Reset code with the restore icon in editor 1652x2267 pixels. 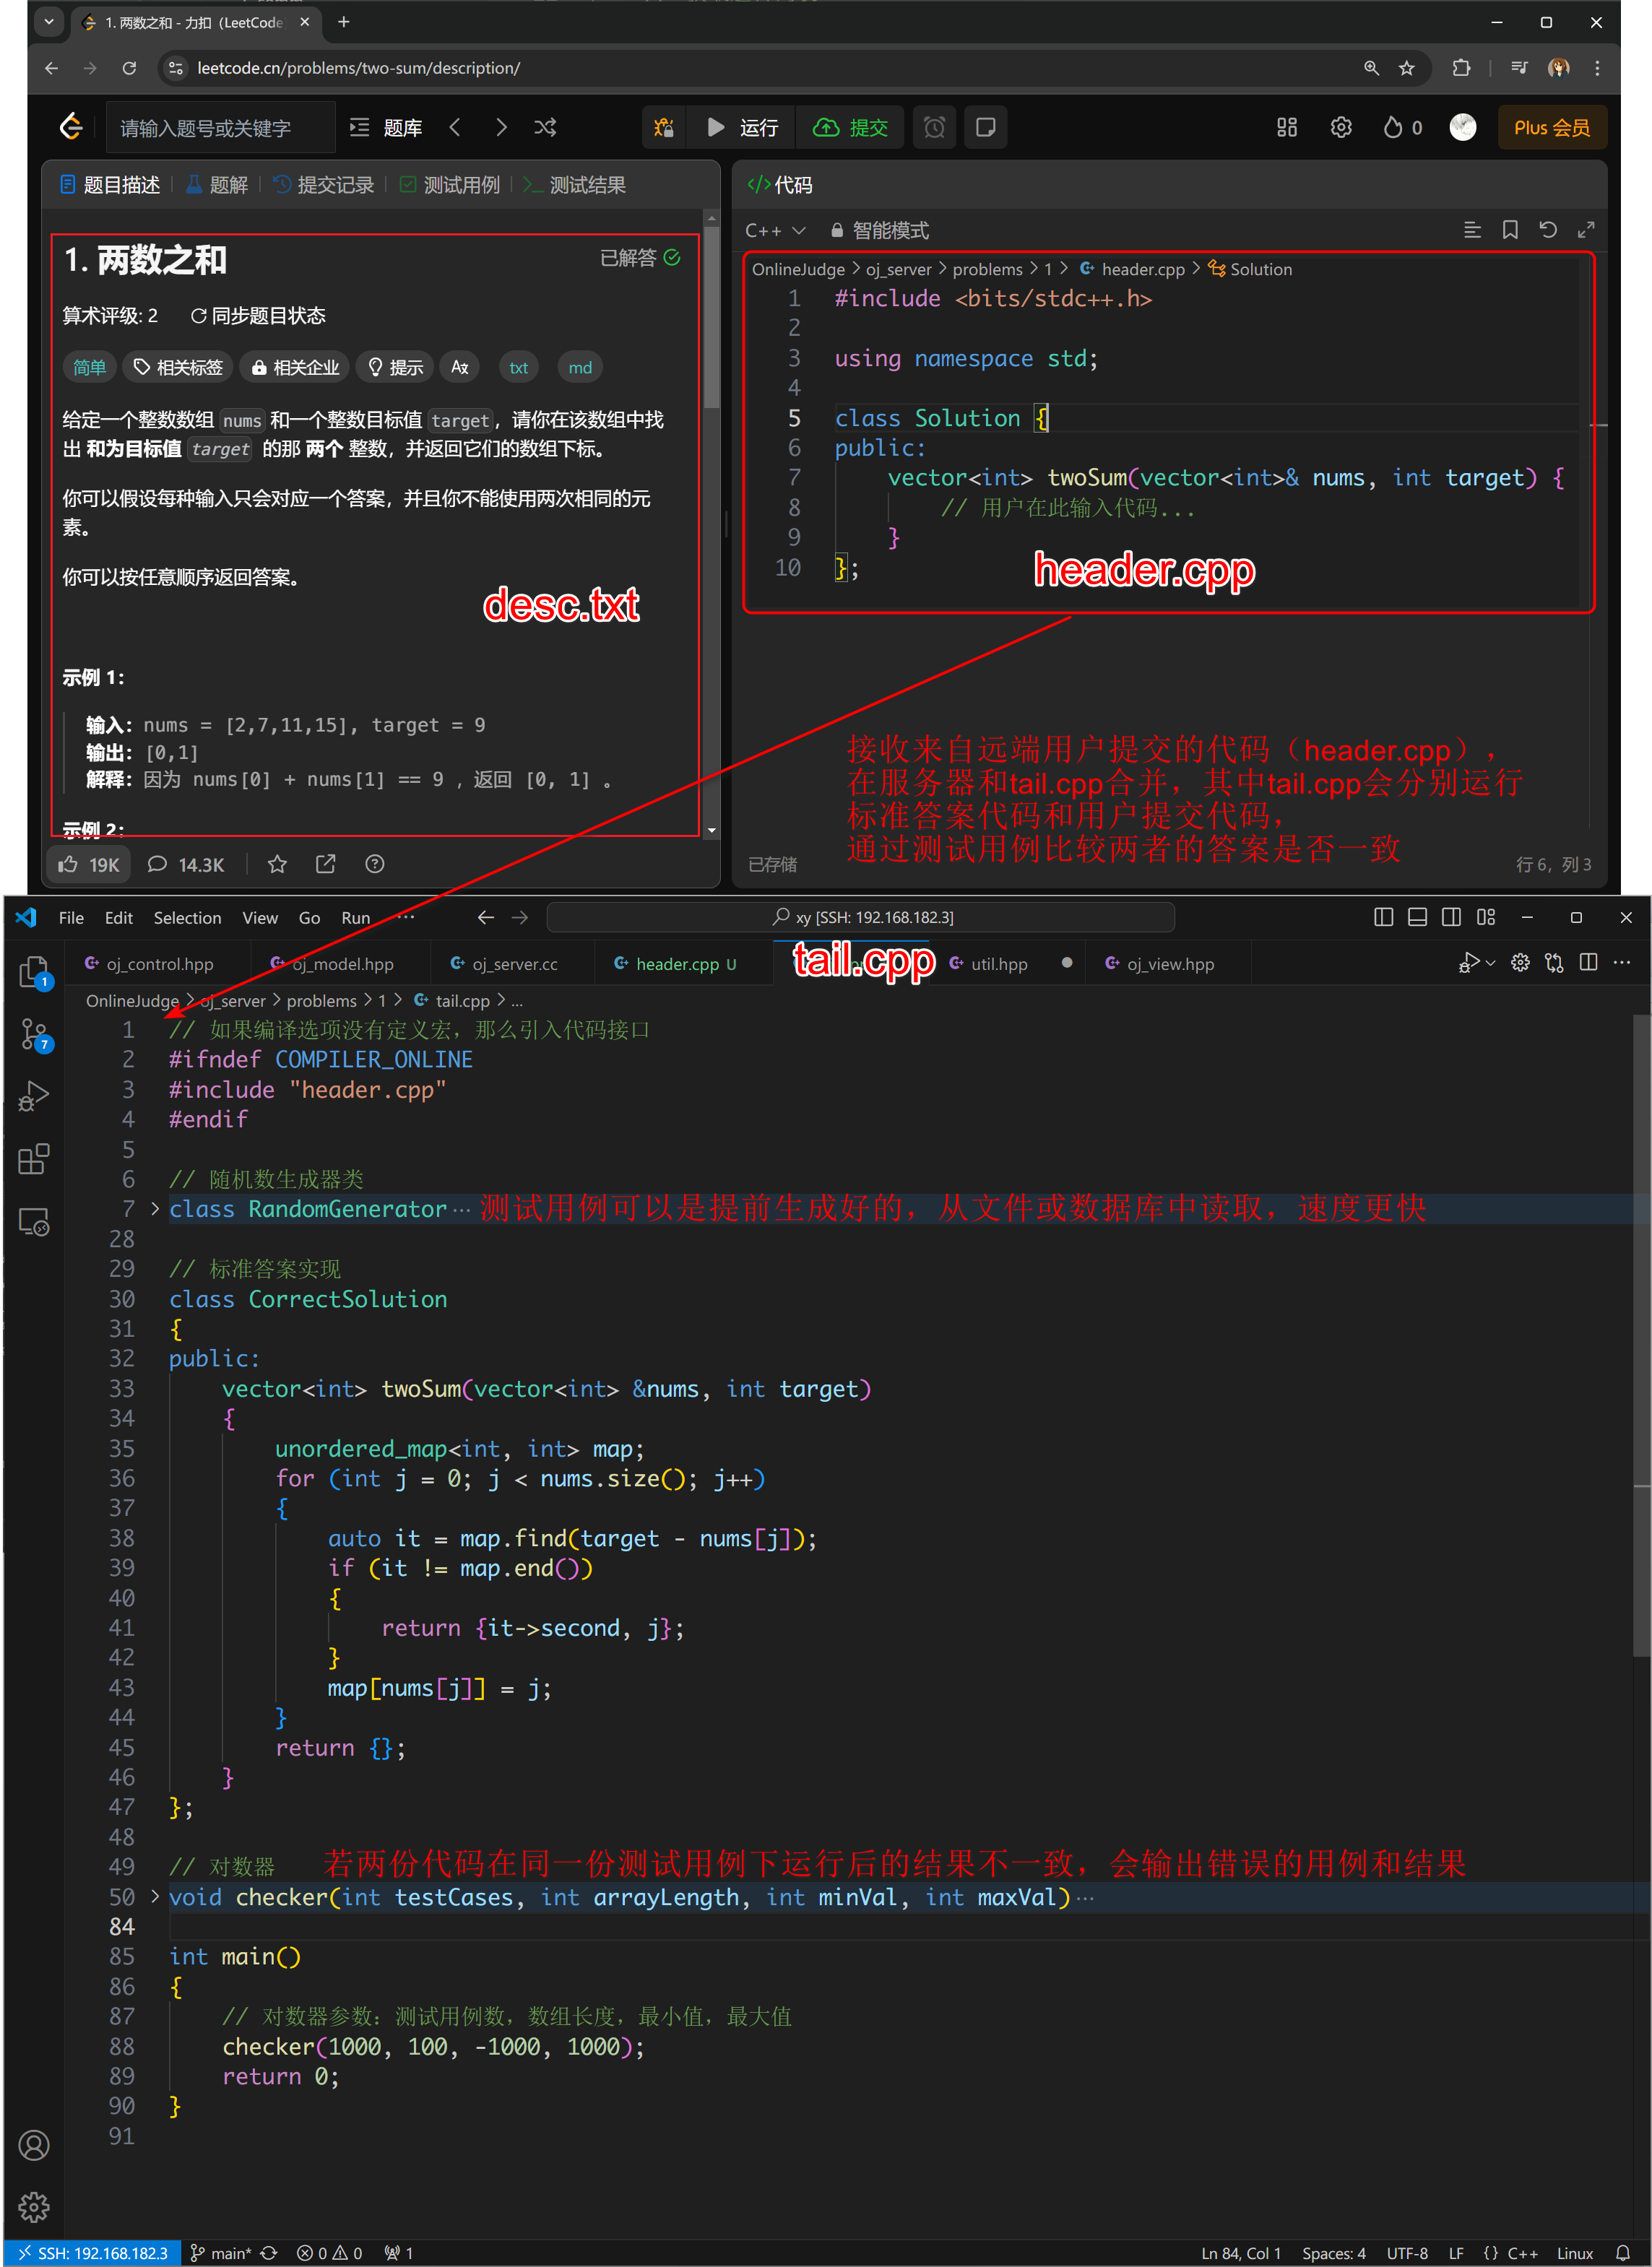[x=1548, y=229]
